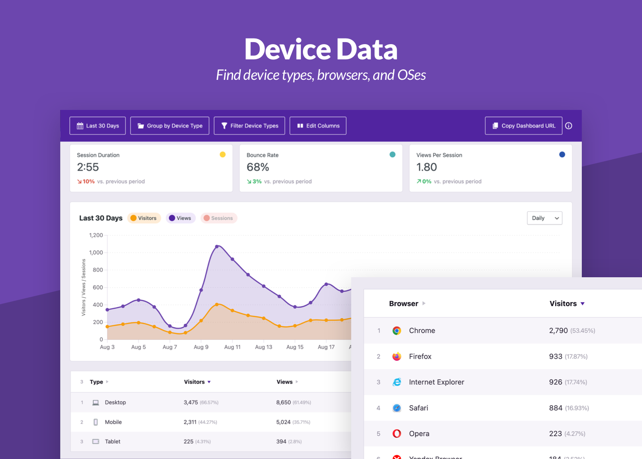Click the Firefox browser icon
This screenshot has height=459, width=642.
[x=397, y=356]
